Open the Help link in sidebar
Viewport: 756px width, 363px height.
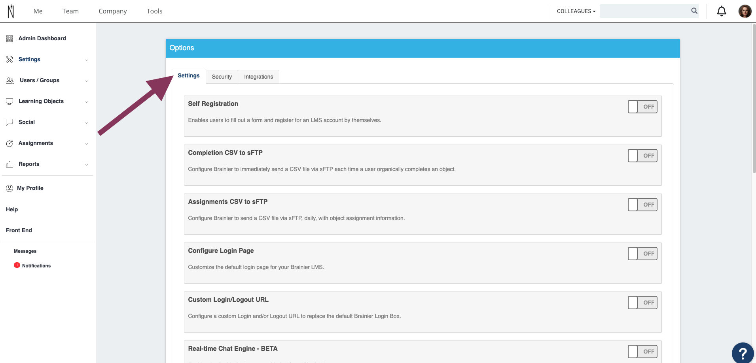[x=12, y=209]
